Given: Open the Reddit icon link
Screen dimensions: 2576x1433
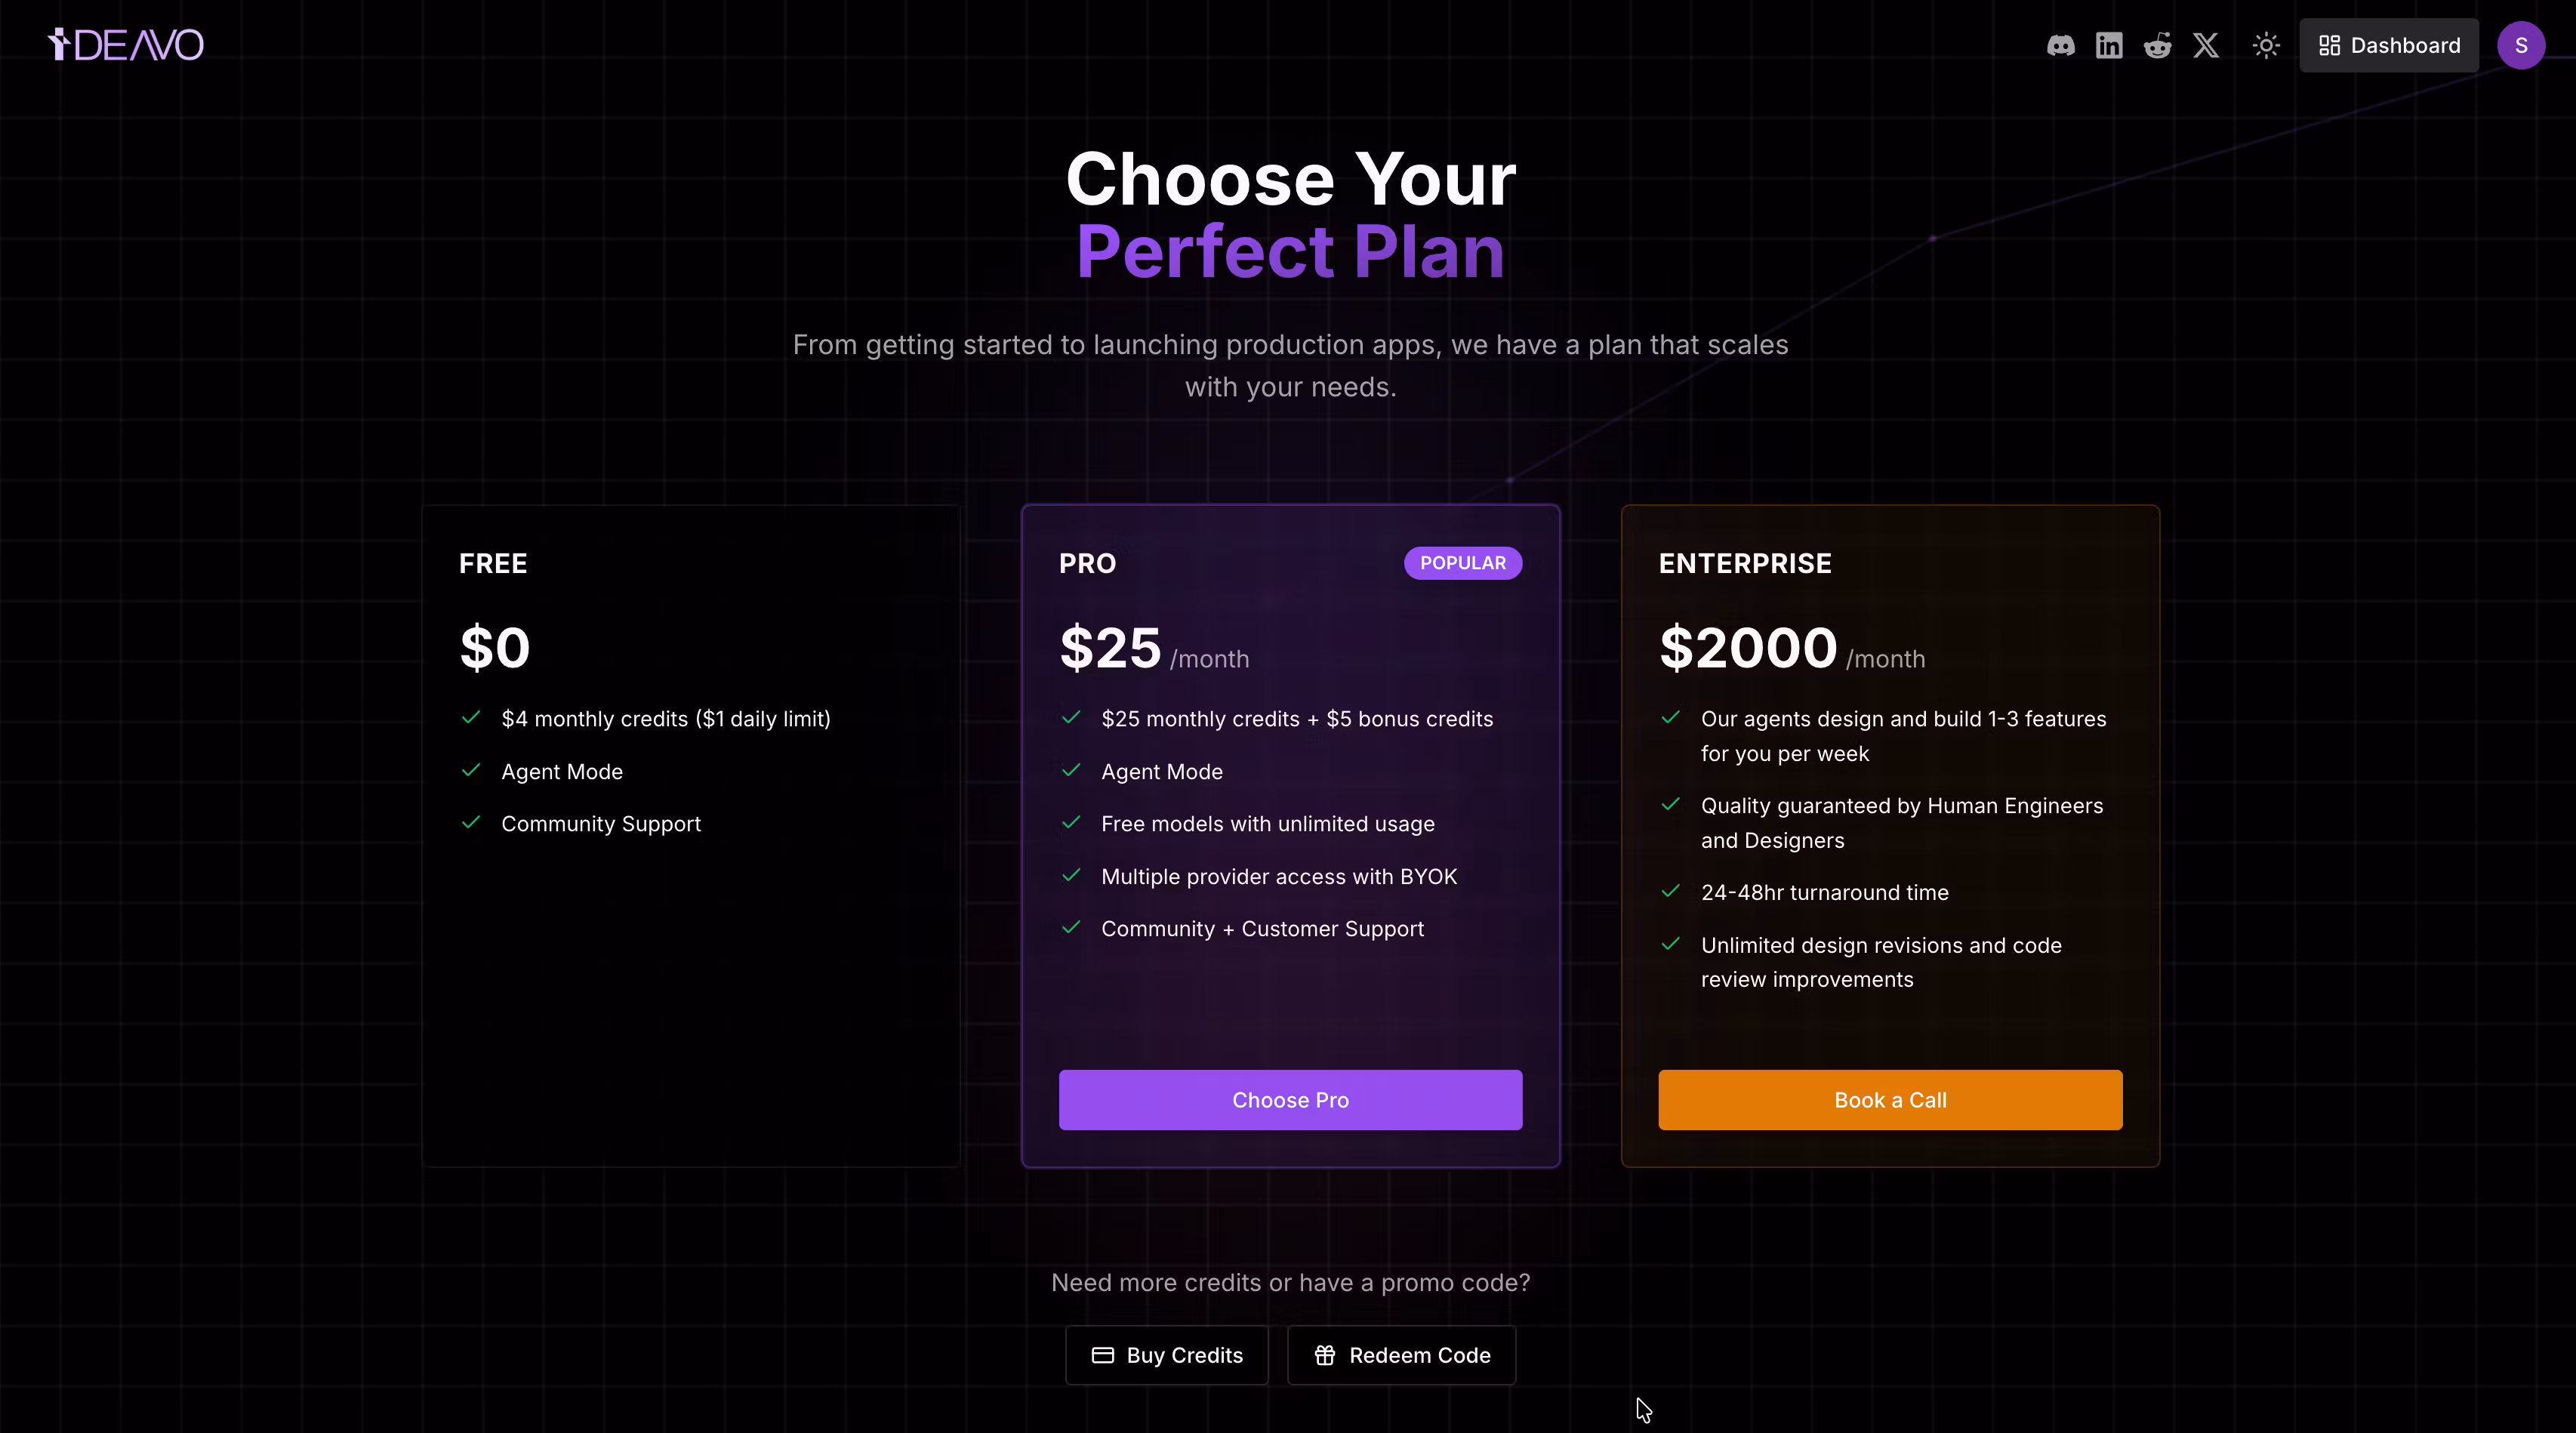Looking at the screenshot, I should tap(2157, 46).
